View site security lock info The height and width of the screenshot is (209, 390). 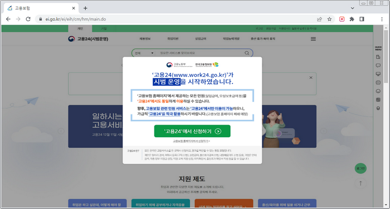pyautogui.click(x=41, y=19)
